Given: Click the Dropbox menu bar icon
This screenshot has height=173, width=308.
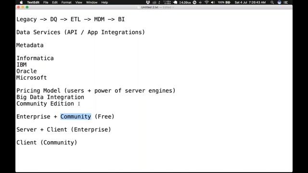Looking at the screenshot, I should pyautogui.click(x=148, y=2).
